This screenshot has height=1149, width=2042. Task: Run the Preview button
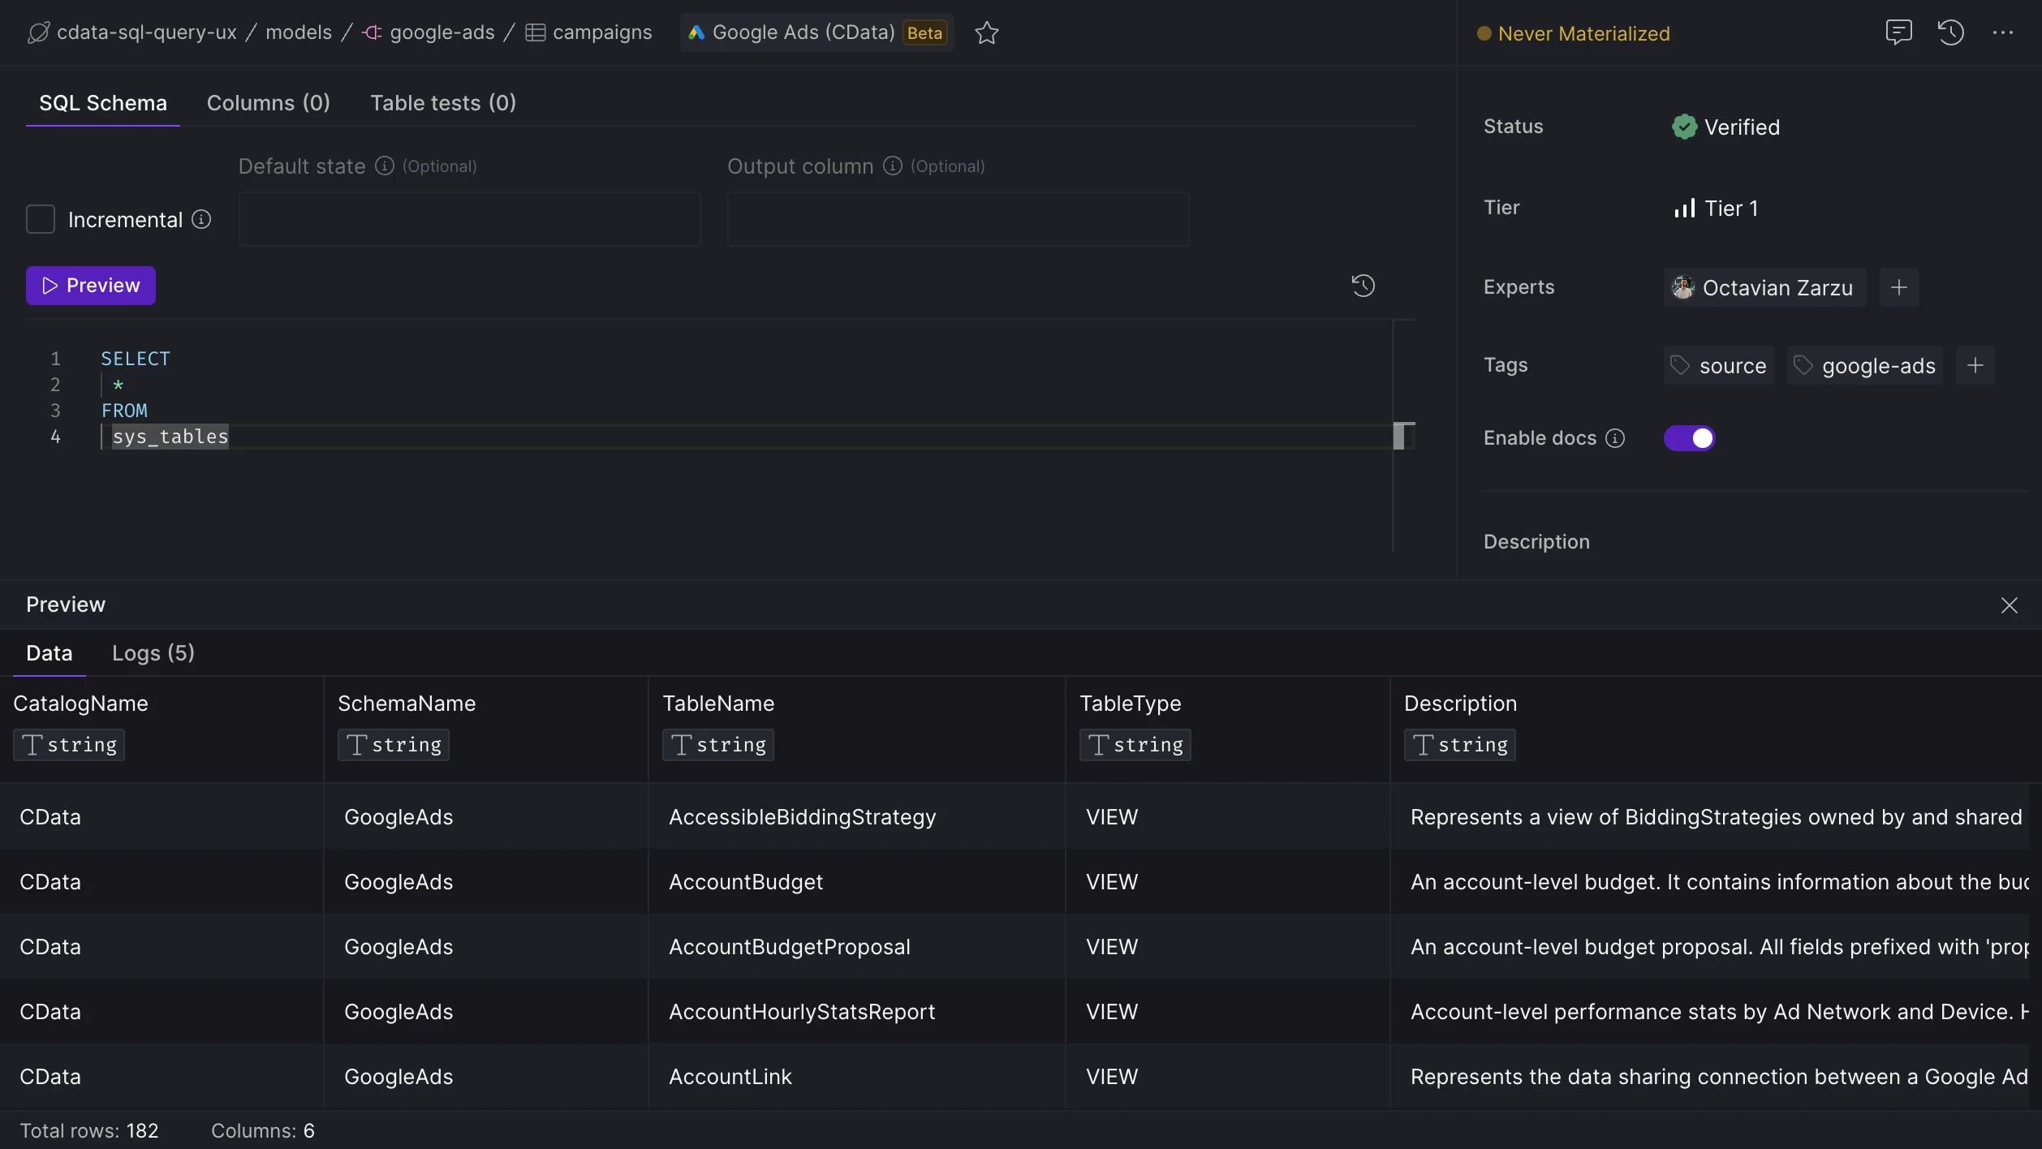(x=91, y=286)
